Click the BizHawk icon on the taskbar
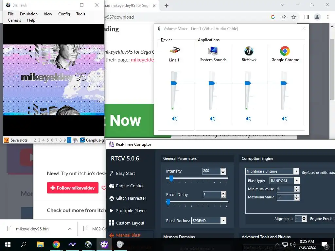This screenshot has height=251, width=335. (x=88, y=244)
